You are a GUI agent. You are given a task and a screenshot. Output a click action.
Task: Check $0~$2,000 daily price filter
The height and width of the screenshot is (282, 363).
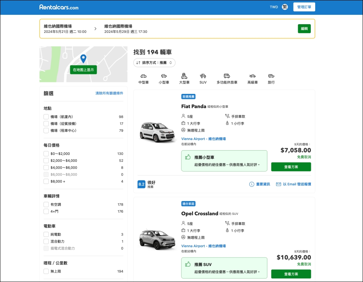click(x=46, y=154)
